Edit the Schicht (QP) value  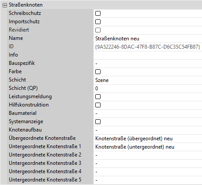(x=148, y=89)
